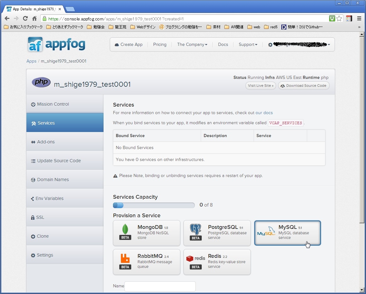Bookmark this page with the star icon

click(x=339, y=19)
